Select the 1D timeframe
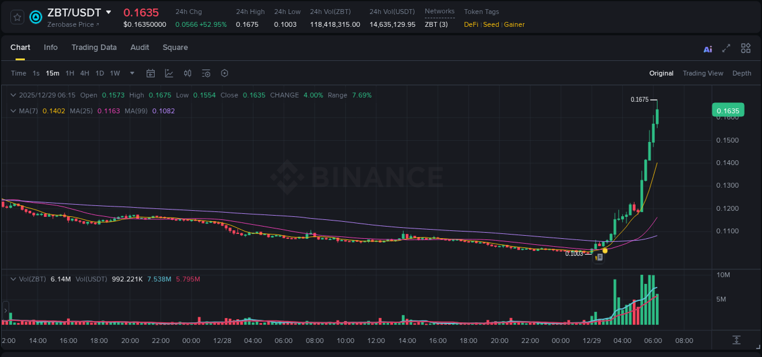Viewport: 762px width, 357px height. point(99,73)
